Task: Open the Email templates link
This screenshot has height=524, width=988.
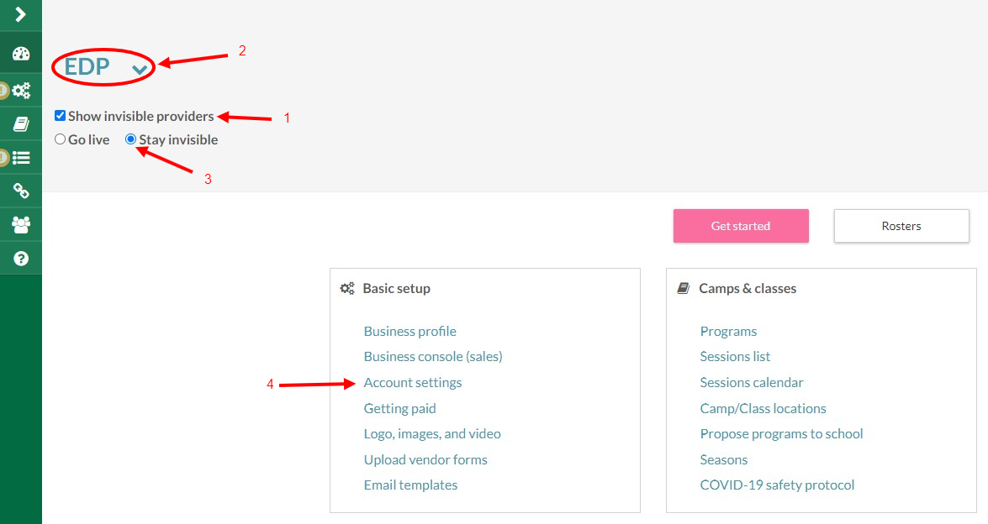Action: tap(411, 485)
